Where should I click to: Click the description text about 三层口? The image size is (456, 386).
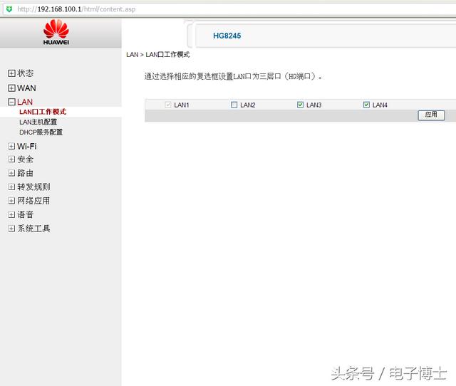click(x=234, y=76)
